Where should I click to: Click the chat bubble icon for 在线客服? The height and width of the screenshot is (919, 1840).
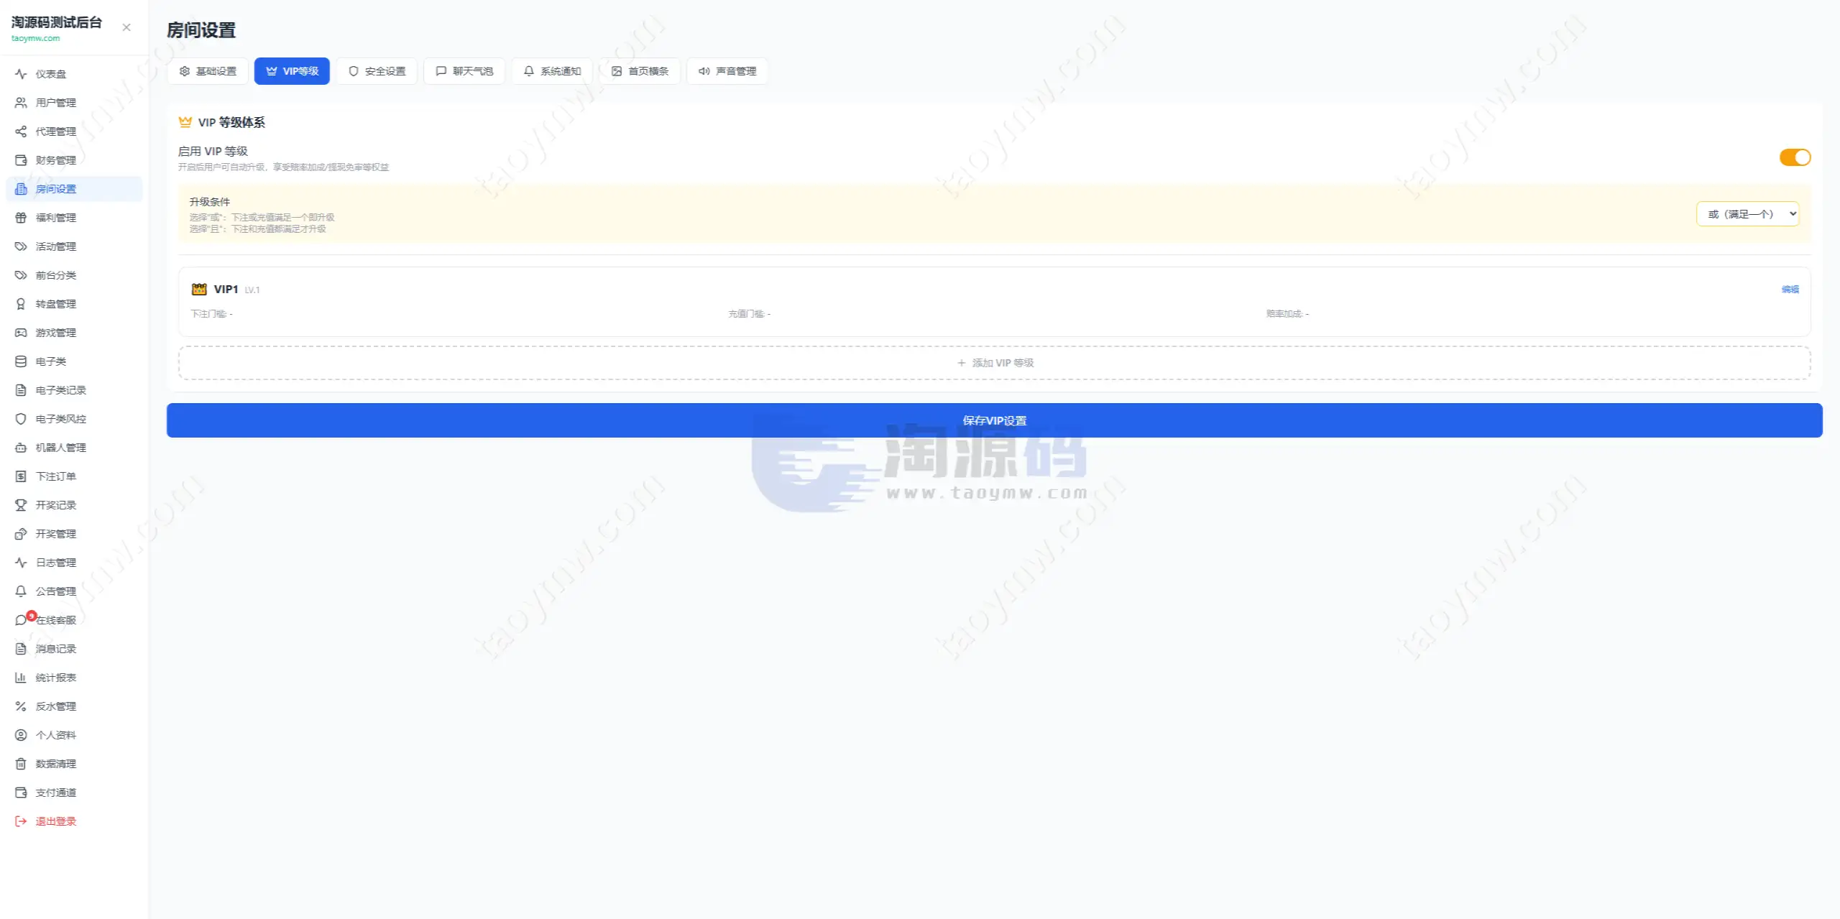21,620
